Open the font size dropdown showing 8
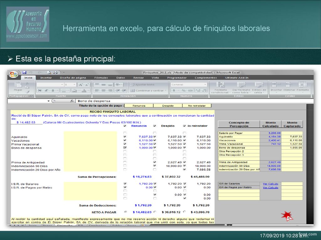The image size is (321, 240). coord(74,84)
